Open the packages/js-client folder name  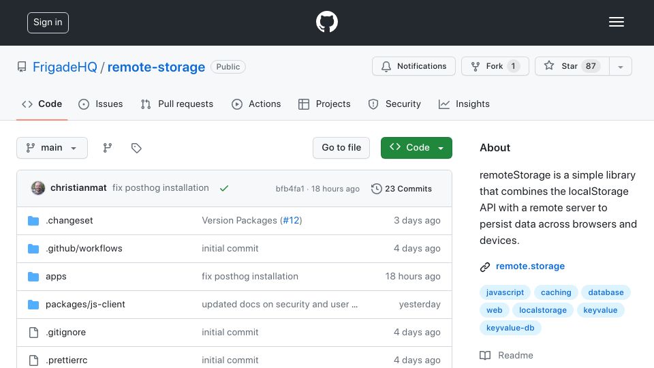[x=85, y=304]
